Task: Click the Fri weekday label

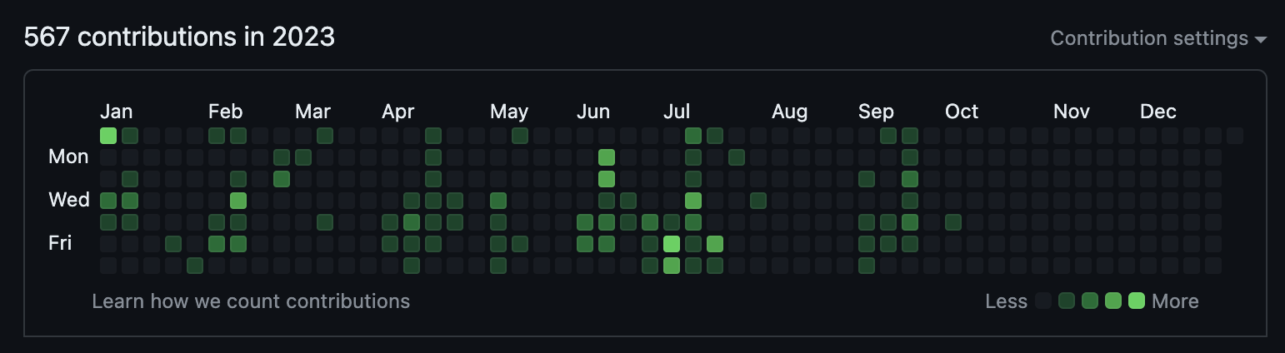Action: [x=60, y=243]
